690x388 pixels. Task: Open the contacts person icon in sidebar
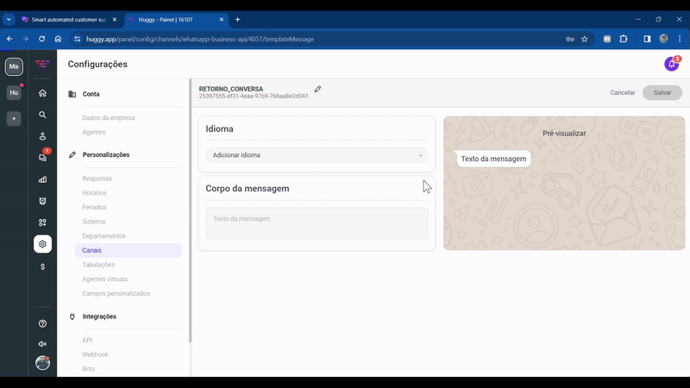(x=42, y=136)
